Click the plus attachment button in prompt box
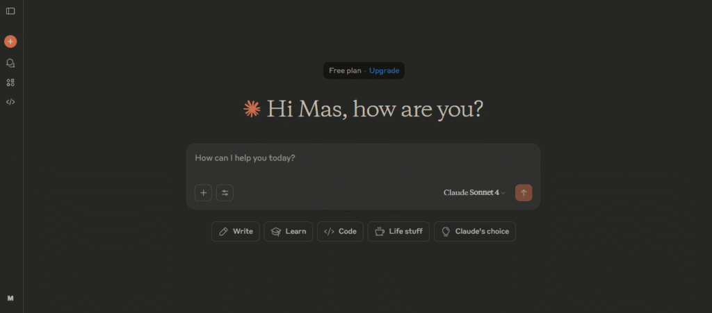Viewport: 712px width, 313px height. click(x=204, y=193)
